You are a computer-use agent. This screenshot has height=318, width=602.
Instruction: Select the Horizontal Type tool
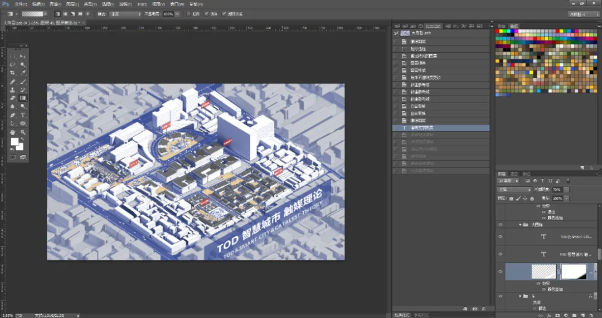coord(23,115)
